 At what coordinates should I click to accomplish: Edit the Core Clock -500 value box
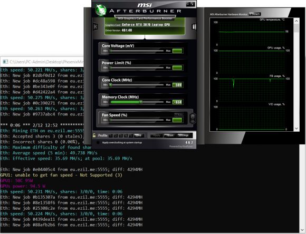(x=177, y=85)
